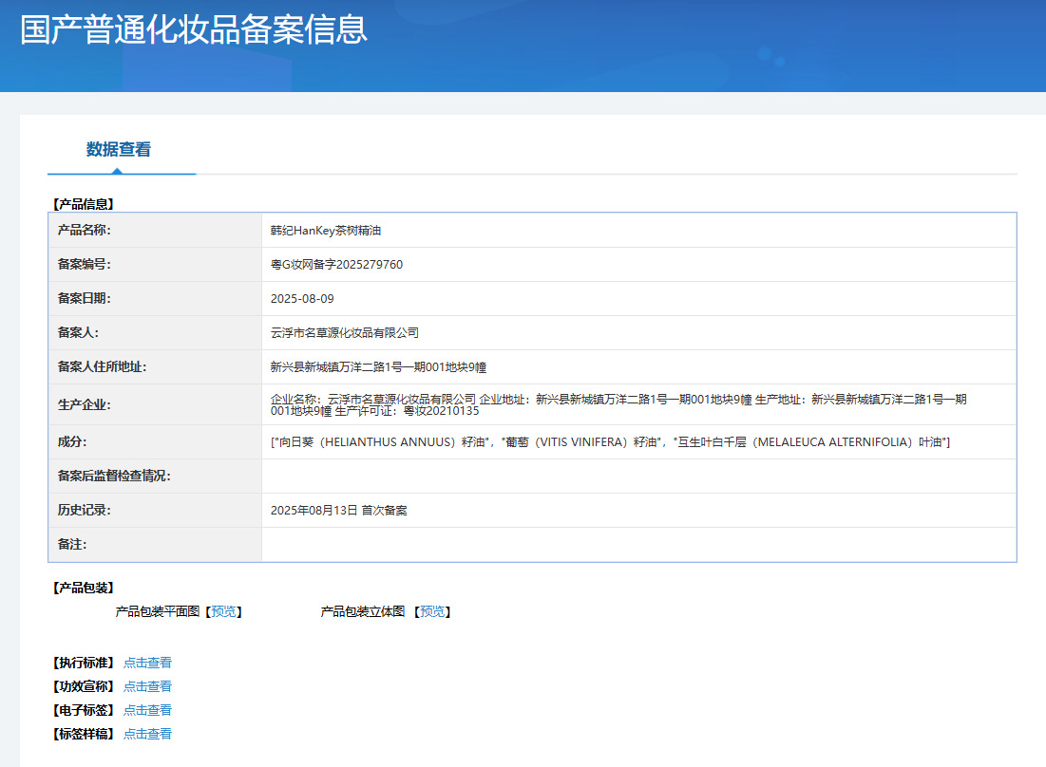
Task: Open the 数据查看 tab
Action: [119, 149]
